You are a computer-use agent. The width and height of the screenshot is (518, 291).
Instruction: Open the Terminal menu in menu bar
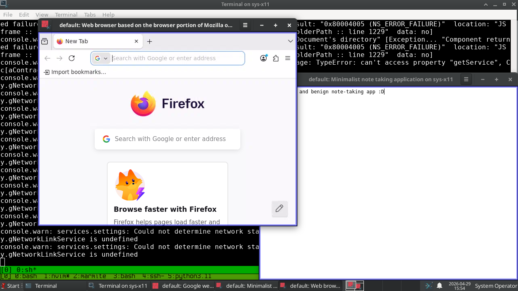[x=66, y=15]
